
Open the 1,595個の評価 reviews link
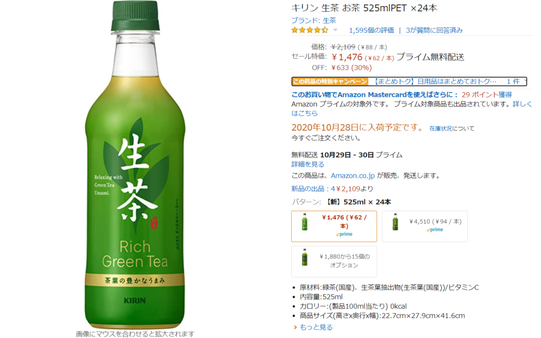[x=371, y=30]
